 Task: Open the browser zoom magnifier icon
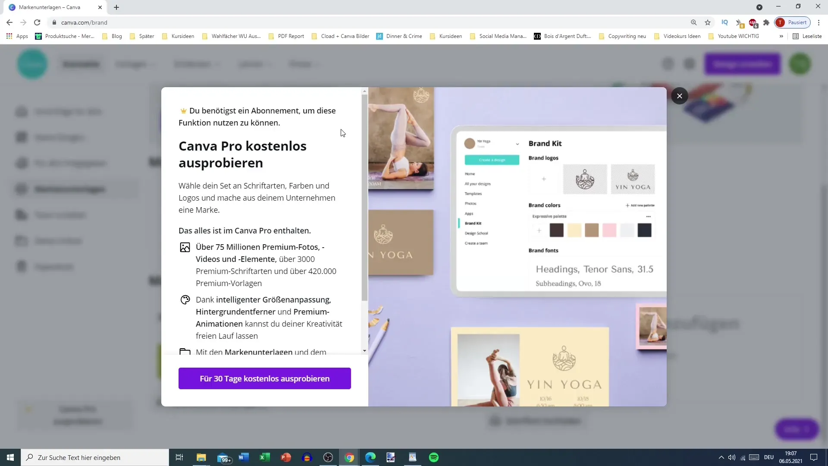tap(693, 22)
